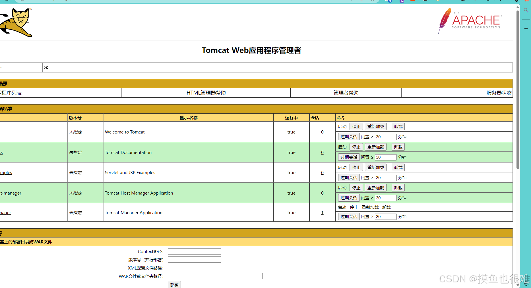Open session count for Servlet and JSP Examples
Screen dimensions: 531x288
pyautogui.click(x=322, y=173)
